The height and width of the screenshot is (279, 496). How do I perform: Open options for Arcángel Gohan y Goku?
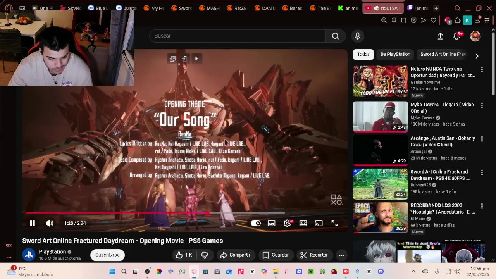click(x=482, y=139)
